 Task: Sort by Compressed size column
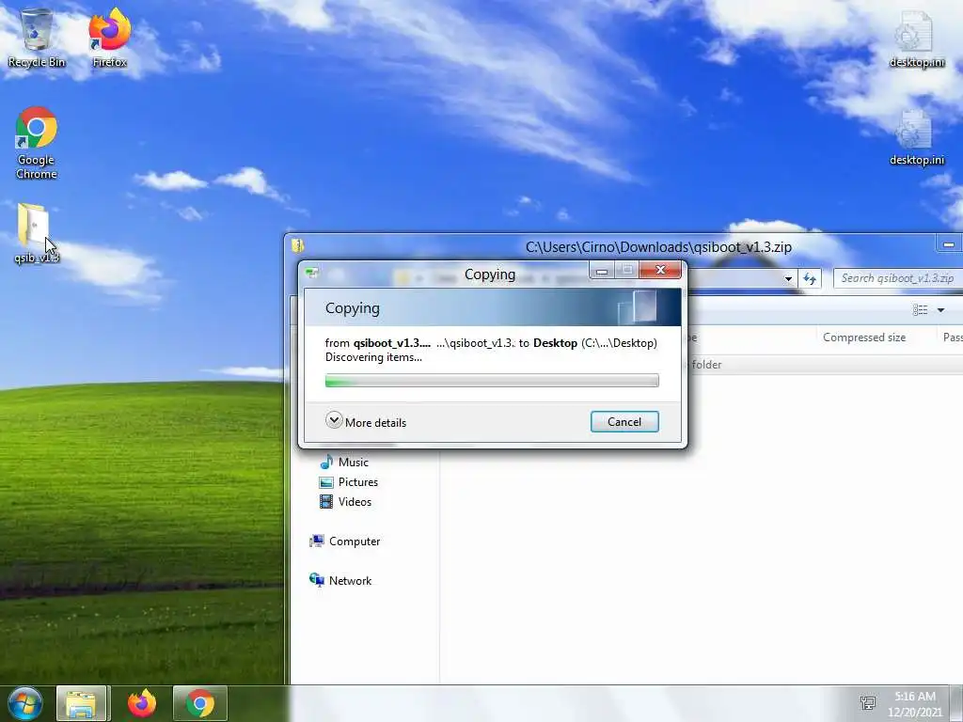pos(864,337)
